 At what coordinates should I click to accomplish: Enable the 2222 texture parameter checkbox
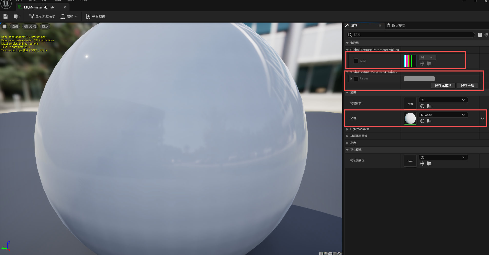tap(356, 61)
